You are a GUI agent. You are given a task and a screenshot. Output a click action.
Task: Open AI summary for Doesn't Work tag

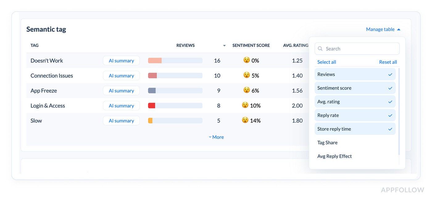point(121,61)
